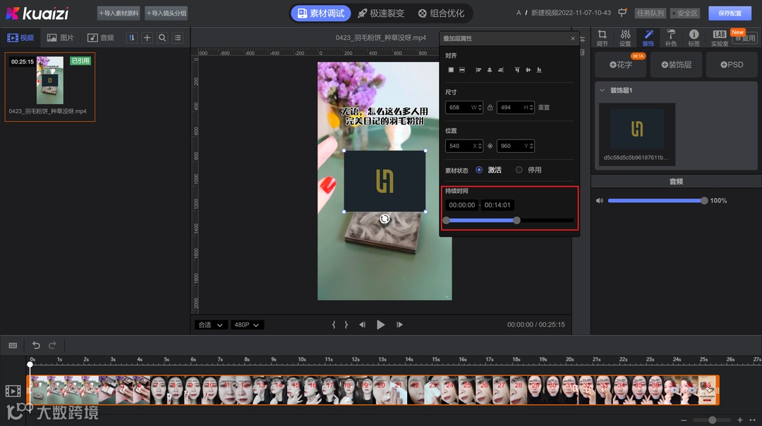
Task: Open the 标签 info icon panel
Action: 694,38
